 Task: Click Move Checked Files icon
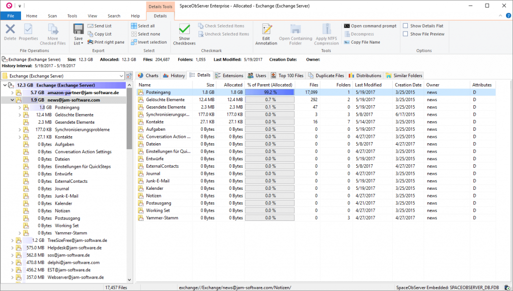coord(53,30)
